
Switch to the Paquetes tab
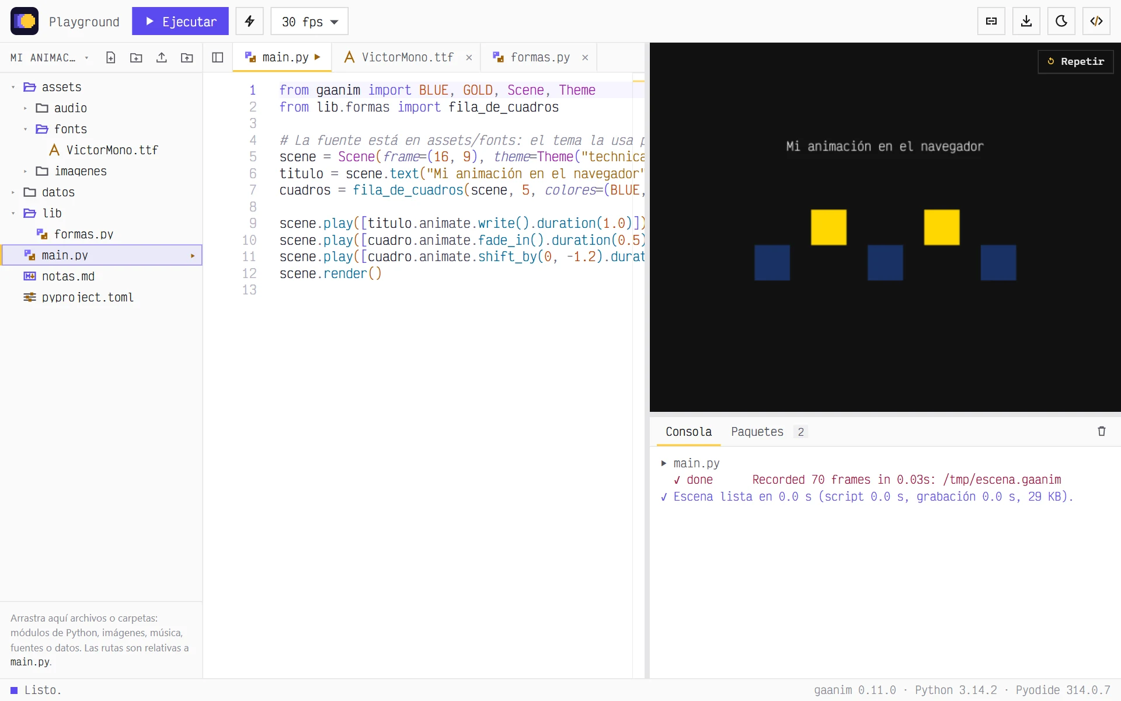(x=768, y=432)
